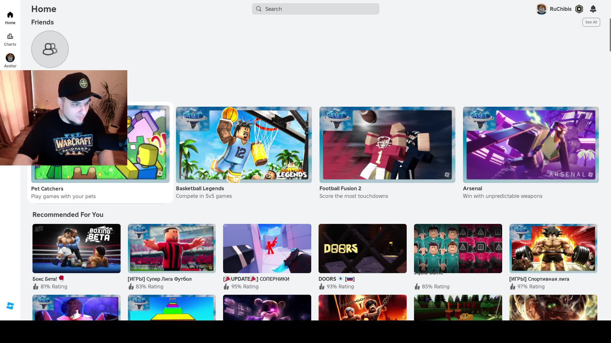Click the add friends circle icon

[50, 49]
